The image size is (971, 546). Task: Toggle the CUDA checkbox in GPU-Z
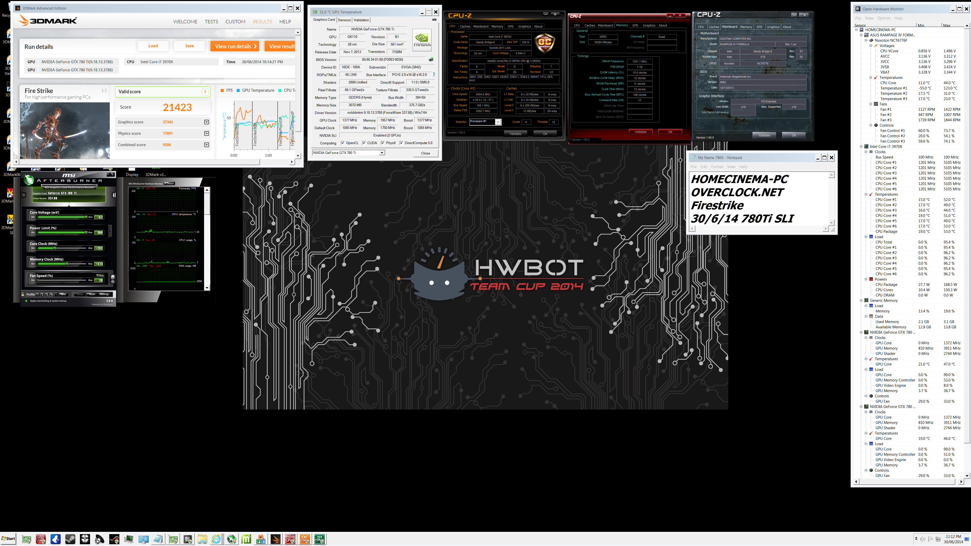coord(364,143)
